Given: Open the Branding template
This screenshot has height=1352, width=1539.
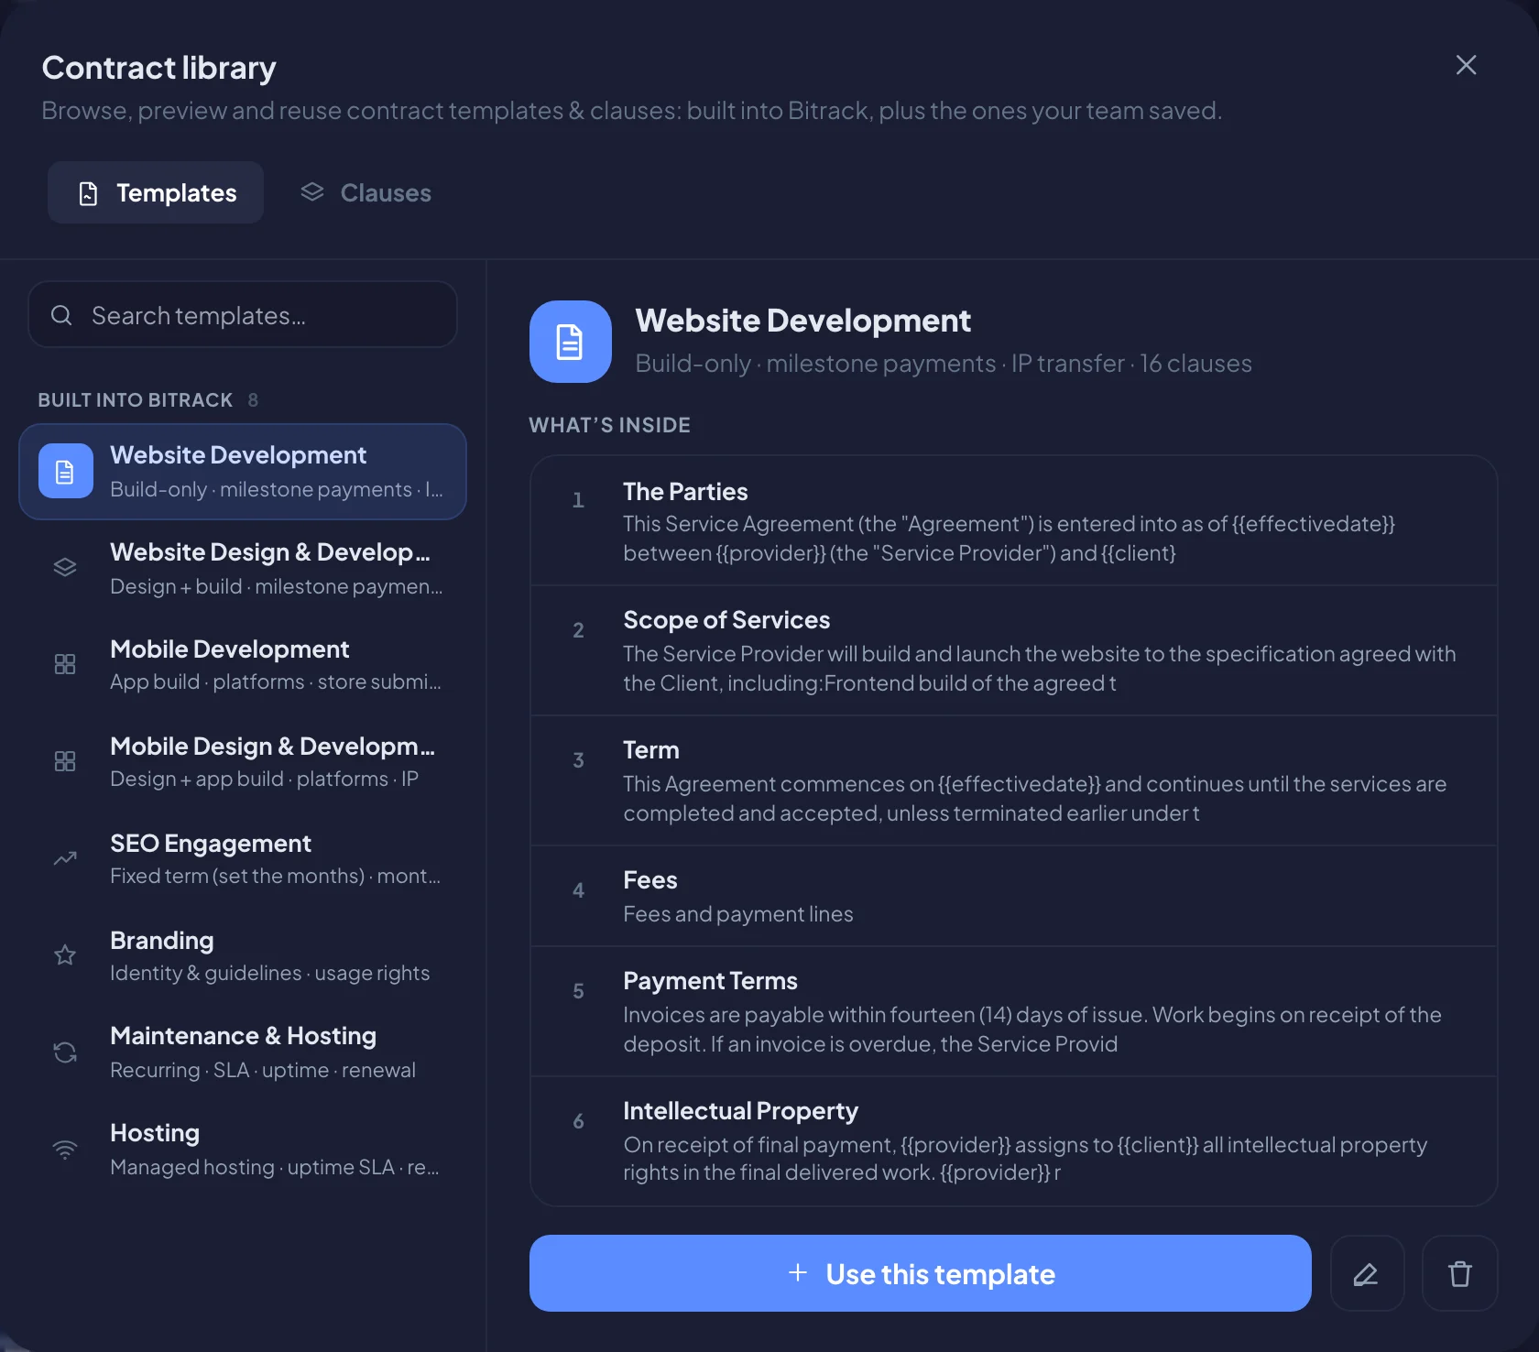Looking at the screenshot, I should (243, 956).
